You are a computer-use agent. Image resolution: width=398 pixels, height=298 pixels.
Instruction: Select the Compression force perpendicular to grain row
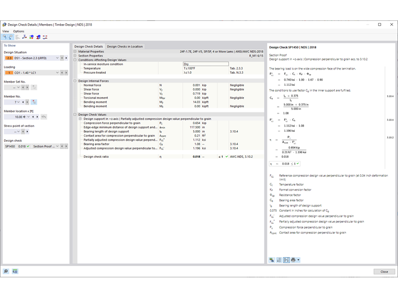[x=171, y=123]
